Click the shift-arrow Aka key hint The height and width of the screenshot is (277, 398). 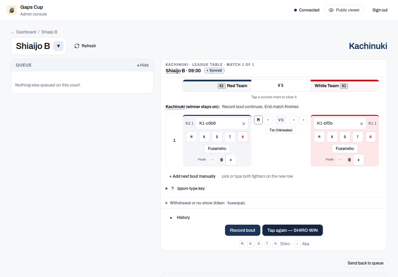(297, 244)
